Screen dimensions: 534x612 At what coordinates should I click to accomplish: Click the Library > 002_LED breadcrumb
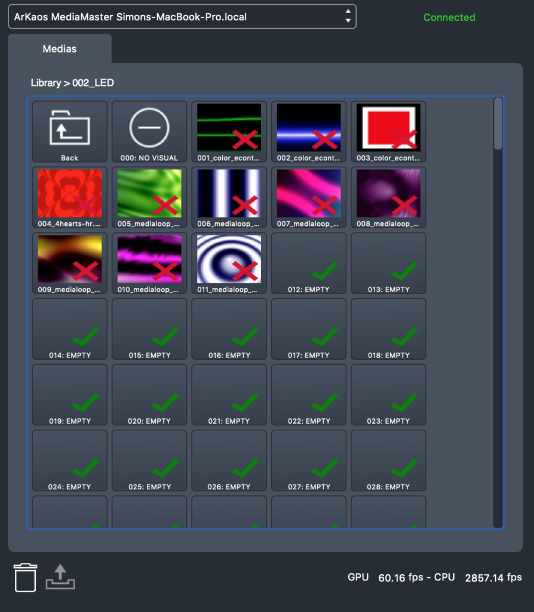[72, 82]
